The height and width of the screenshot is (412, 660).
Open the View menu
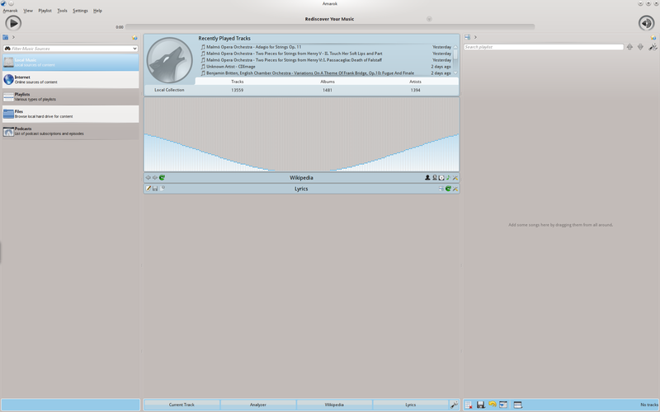(28, 11)
